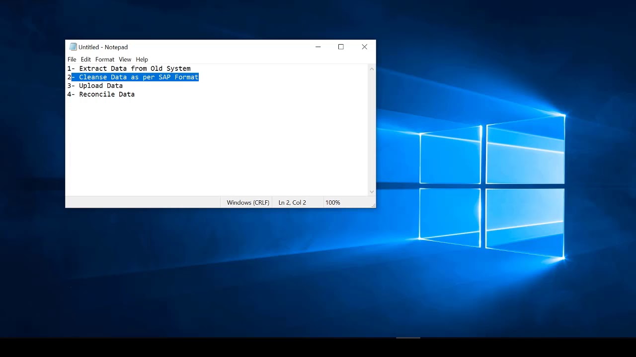Click "Windows (CRLF)" in status bar
636x357 pixels.
pos(248,202)
